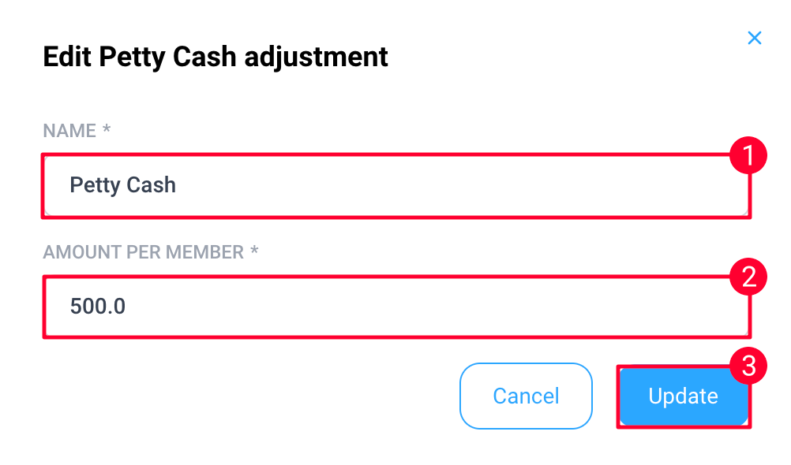791x465 pixels.
Task: Click the NAME field label
Action: [69, 131]
